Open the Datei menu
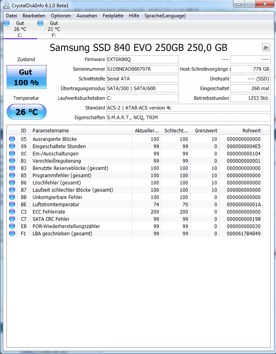 coord(12,16)
